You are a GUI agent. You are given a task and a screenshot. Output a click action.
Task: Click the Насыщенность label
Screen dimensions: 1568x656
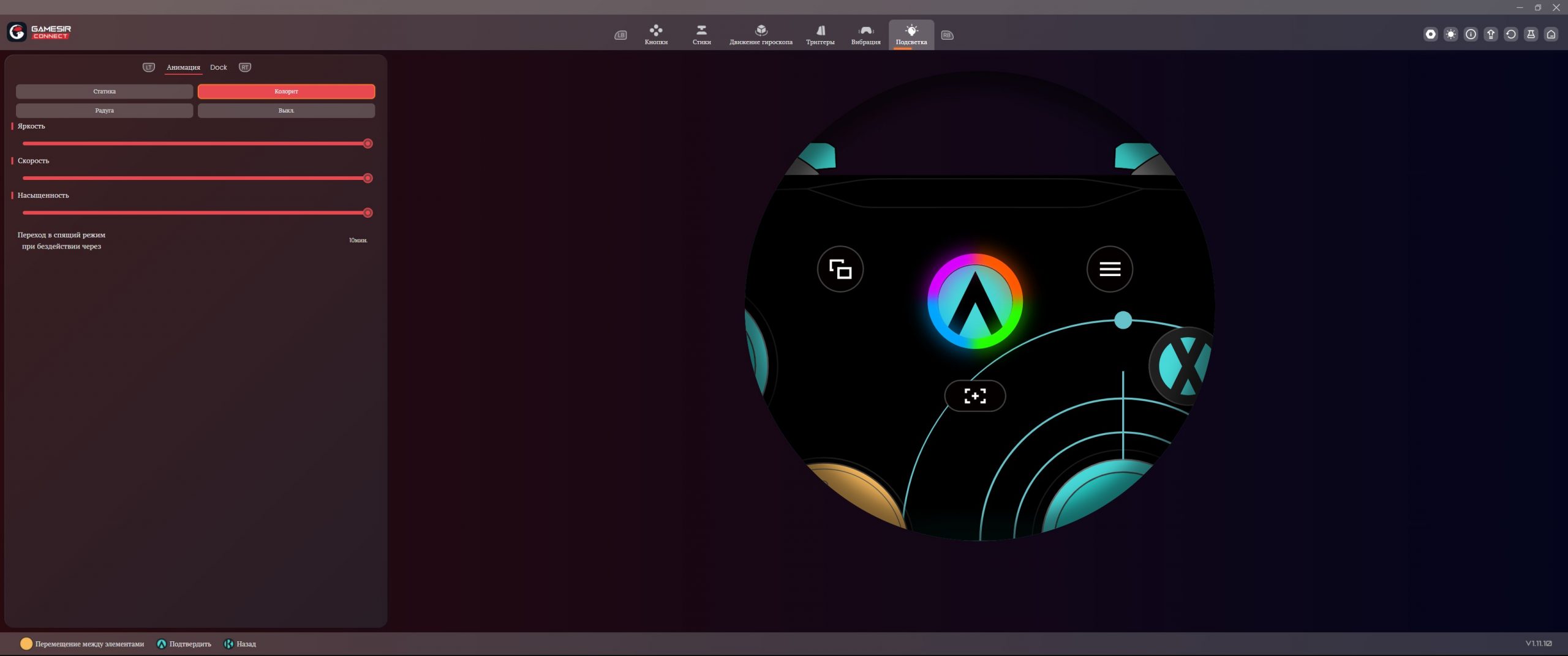[43, 195]
